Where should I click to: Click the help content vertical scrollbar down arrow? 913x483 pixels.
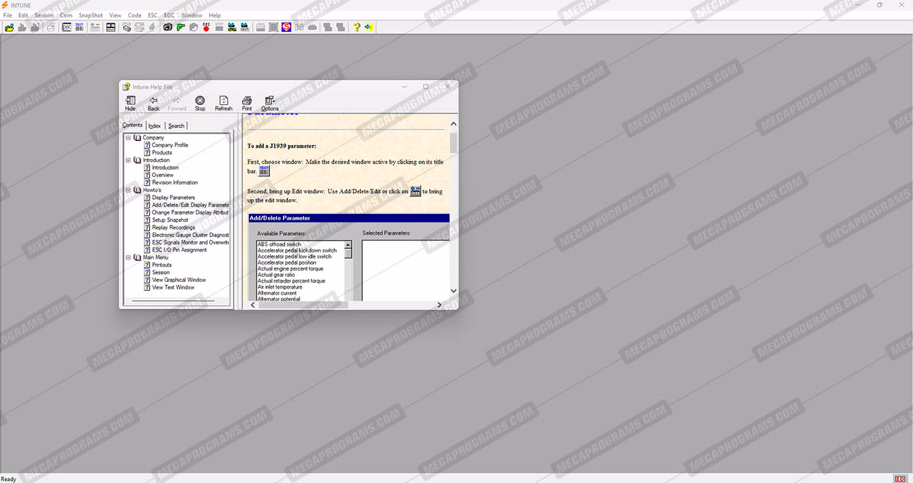[x=454, y=291]
